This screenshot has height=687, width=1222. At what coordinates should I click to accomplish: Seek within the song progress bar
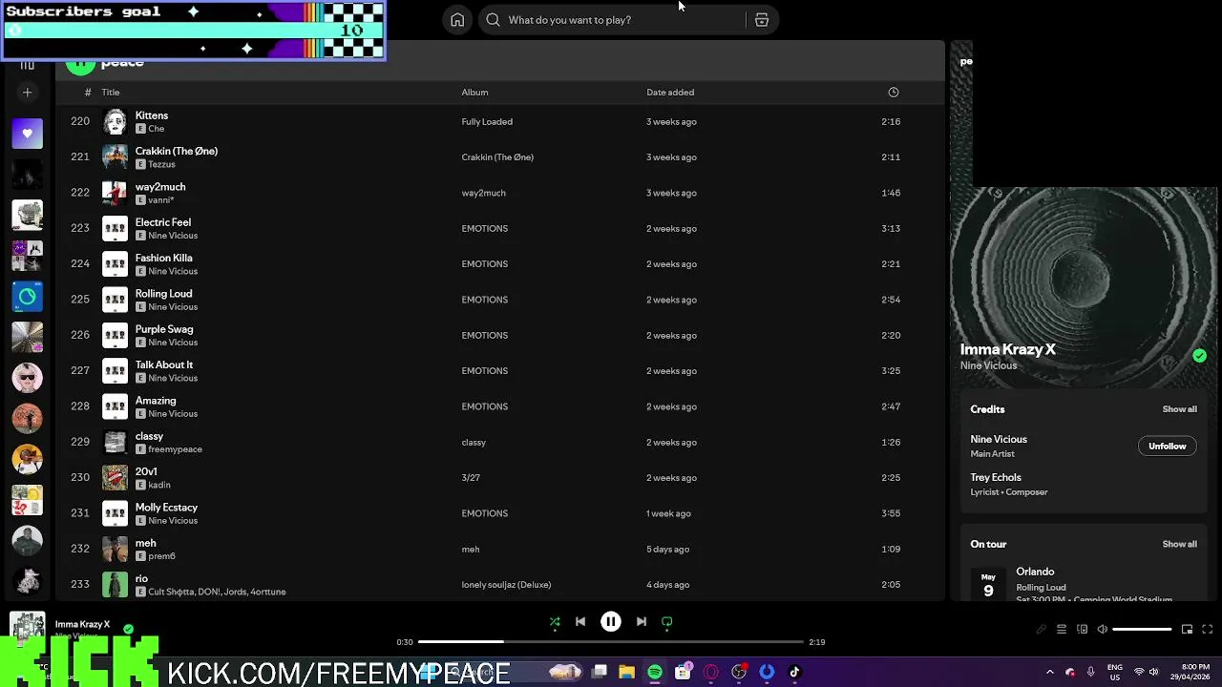tap(611, 642)
